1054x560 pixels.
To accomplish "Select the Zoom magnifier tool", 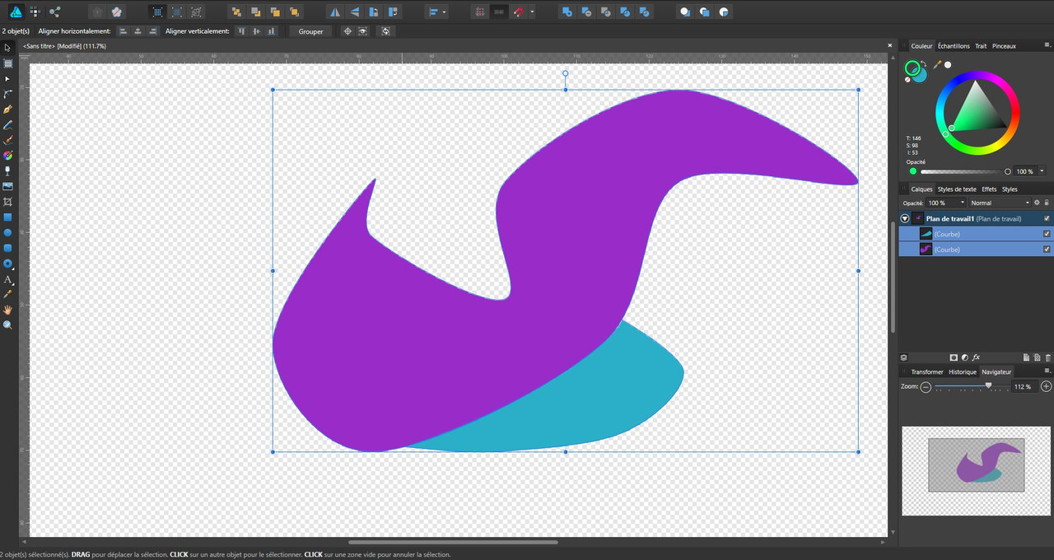I will click(x=8, y=325).
